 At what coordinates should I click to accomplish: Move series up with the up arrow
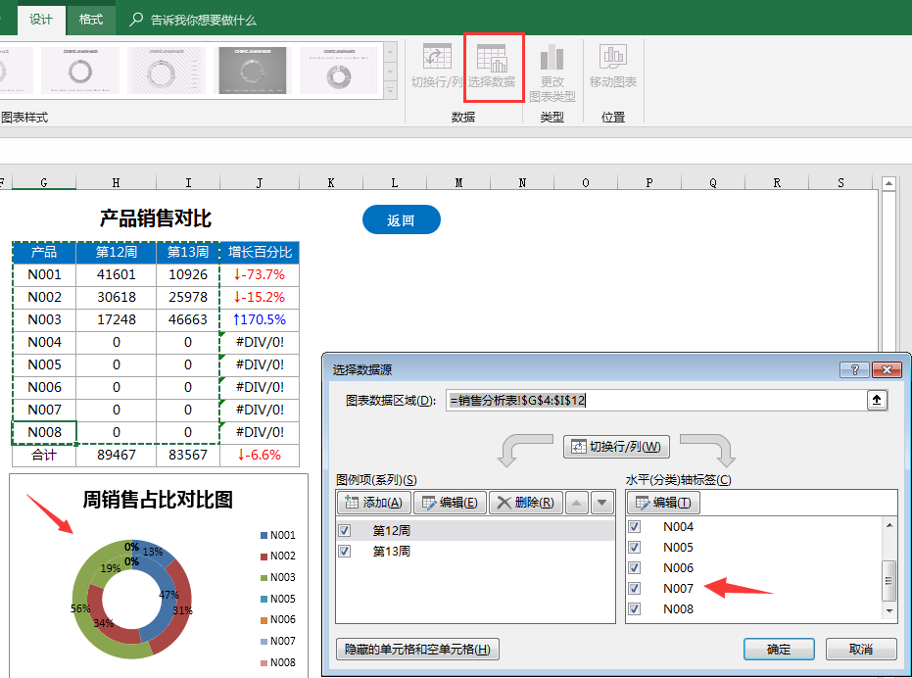[576, 503]
